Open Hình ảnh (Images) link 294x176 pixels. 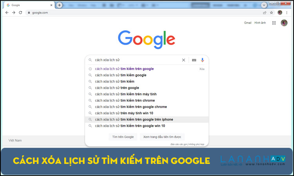click(260, 23)
